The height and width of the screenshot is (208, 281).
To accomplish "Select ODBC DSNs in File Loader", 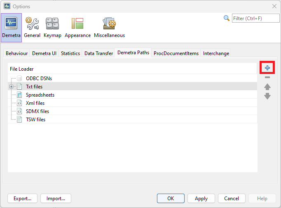I will tap(39, 79).
